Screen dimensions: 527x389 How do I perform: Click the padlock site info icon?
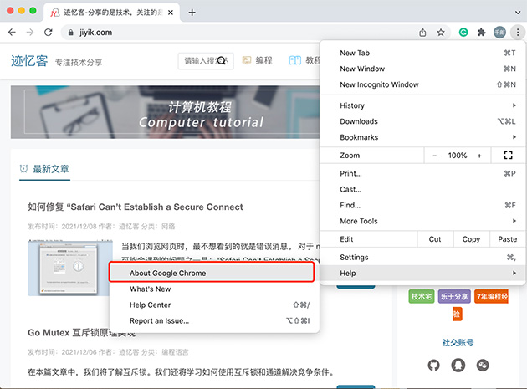(70, 33)
